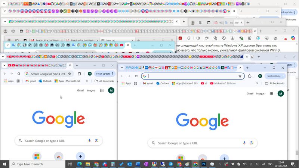Open Word from the taskbar
Screen dimensions: 299x168
coord(138,164)
